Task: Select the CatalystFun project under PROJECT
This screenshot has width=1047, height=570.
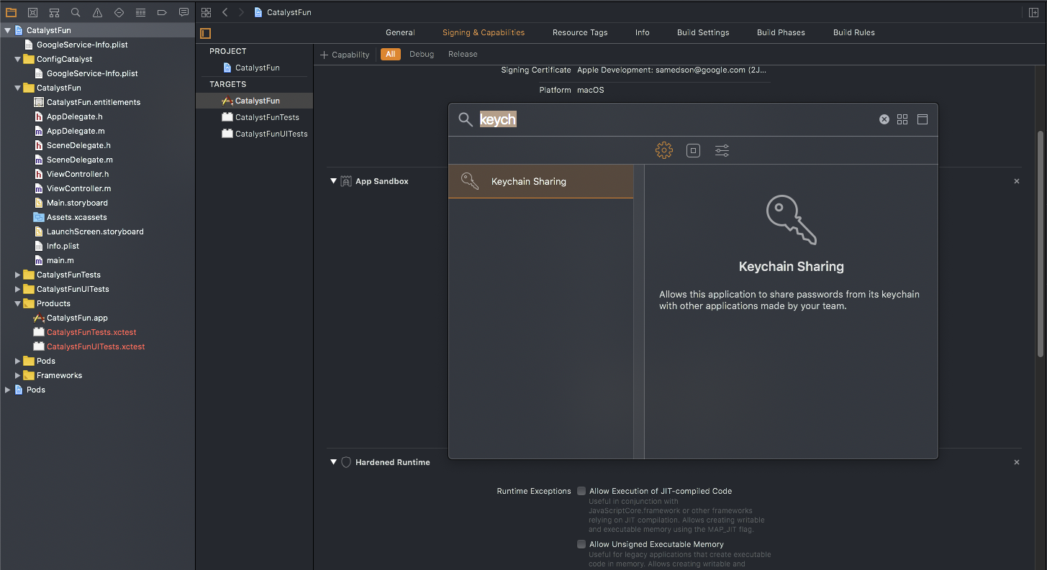Action: pos(250,68)
